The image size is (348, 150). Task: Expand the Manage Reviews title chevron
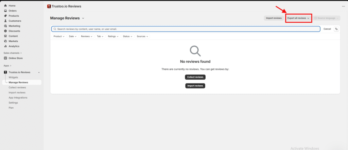tap(83, 18)
